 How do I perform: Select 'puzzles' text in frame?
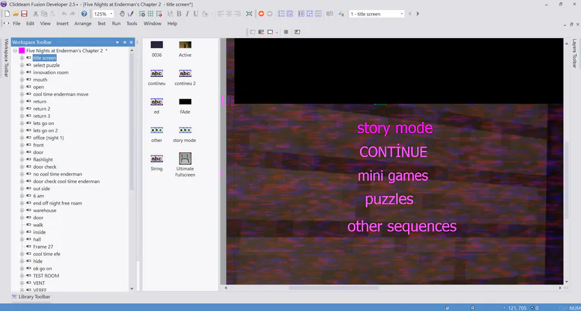389,200
